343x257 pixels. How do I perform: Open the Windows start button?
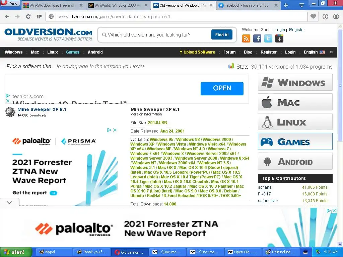click(16, 252)
